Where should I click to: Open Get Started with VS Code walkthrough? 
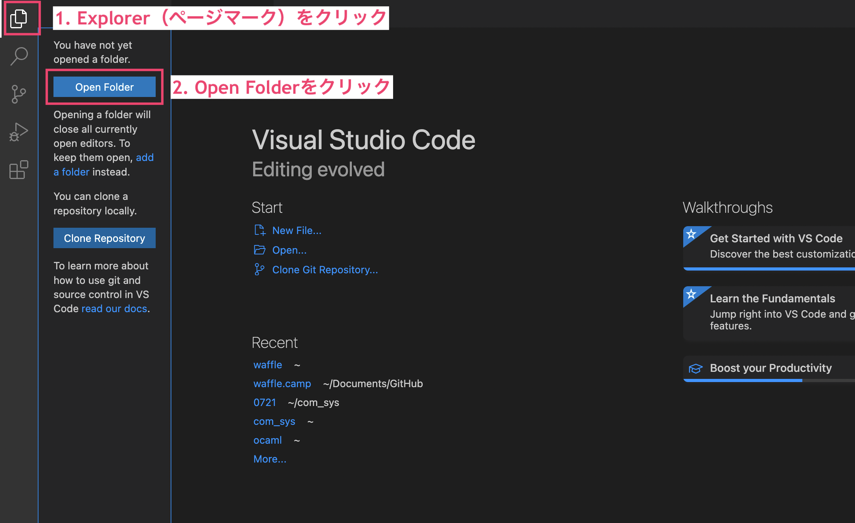pos(776,238)
